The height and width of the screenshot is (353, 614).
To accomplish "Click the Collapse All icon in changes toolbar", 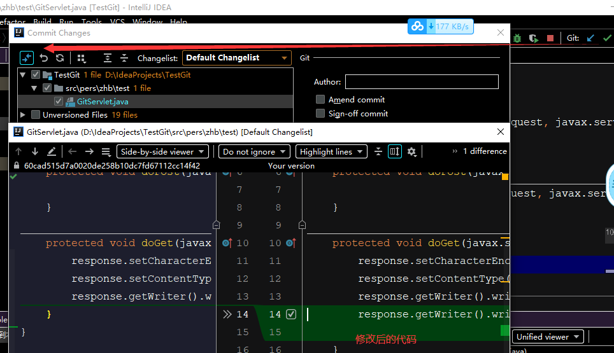I will 124,59.
